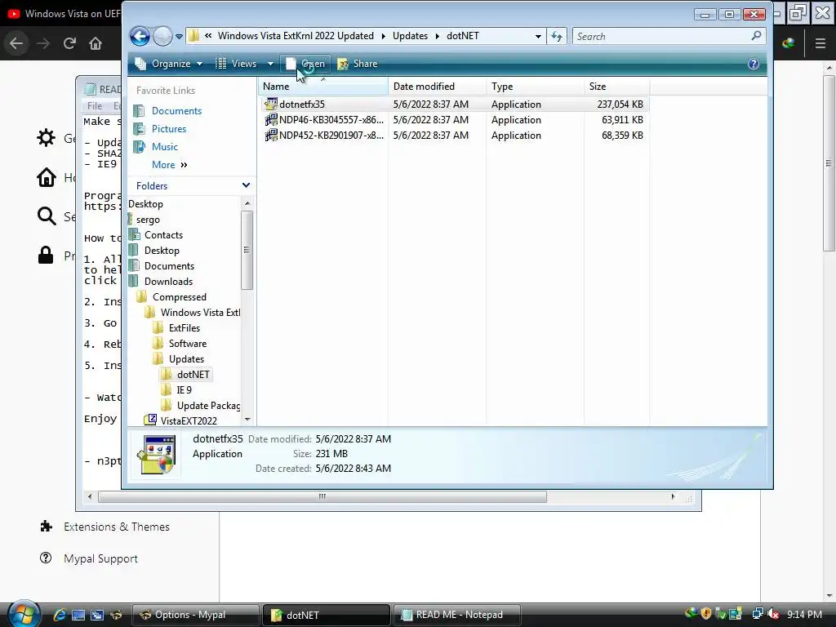Click the dotnetfx35 preview thumbnail in details pane
Screen dimensions: 836x627
click(x=157, y=454)
